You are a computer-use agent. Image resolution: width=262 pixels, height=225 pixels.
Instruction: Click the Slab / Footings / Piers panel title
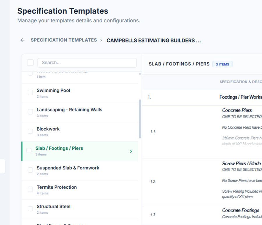179,64
